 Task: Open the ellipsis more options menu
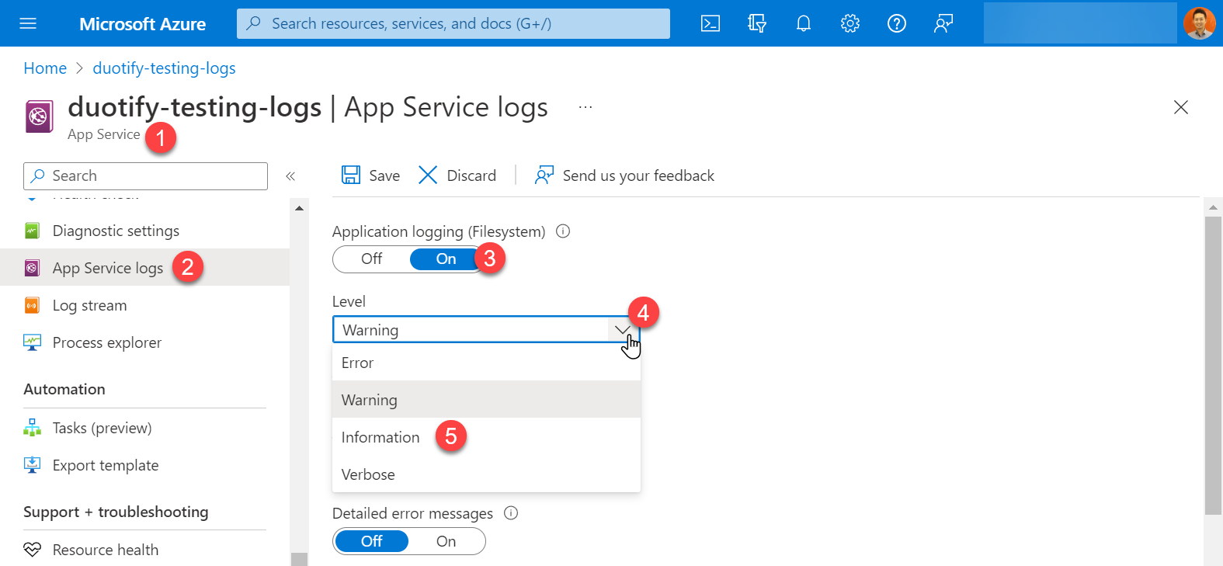585,107
